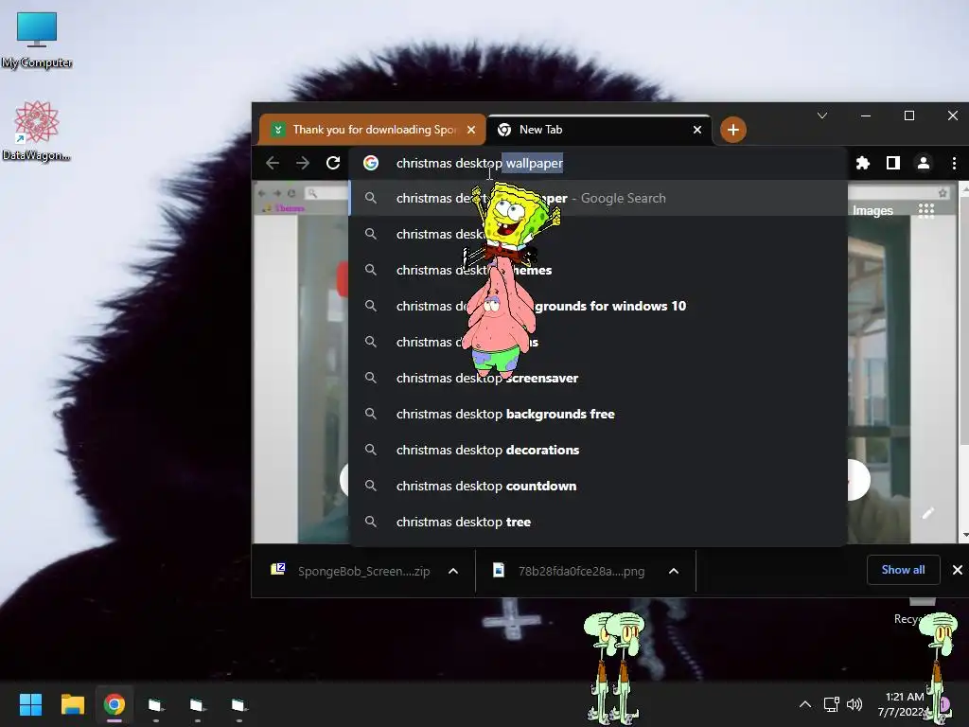Viewport: 969px width, 727px height.
Task: Select the My Computer desktop icon
Action: [37, 40]
